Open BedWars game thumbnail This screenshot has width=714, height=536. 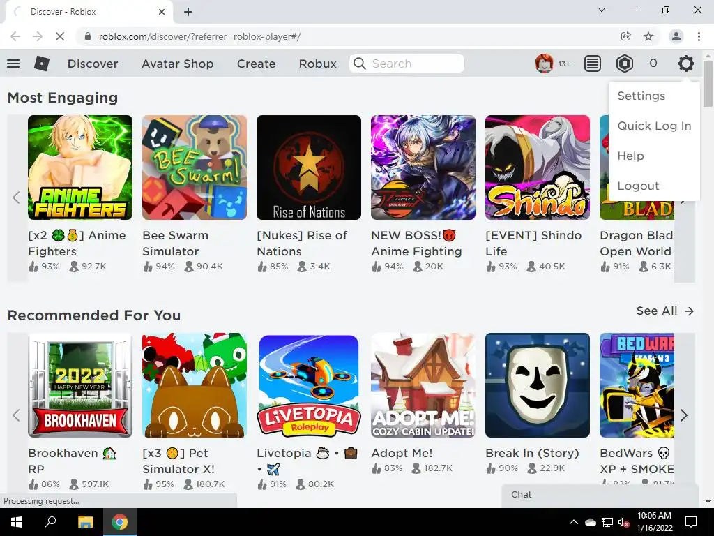coord(637,385)
